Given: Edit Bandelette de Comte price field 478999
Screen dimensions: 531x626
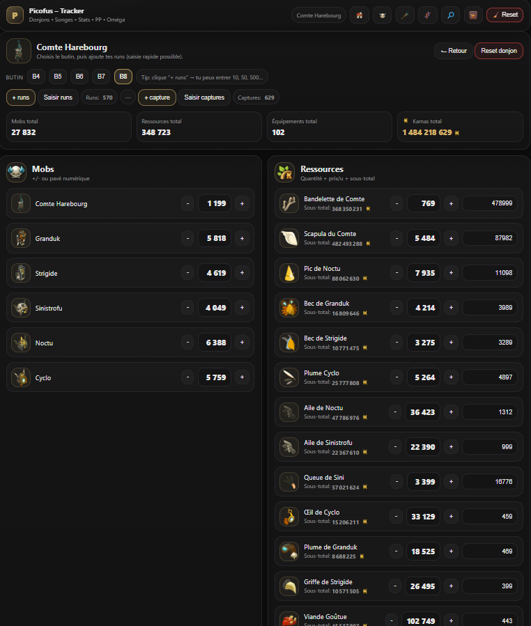Looking at the screenshot, I should pos(490,203).
